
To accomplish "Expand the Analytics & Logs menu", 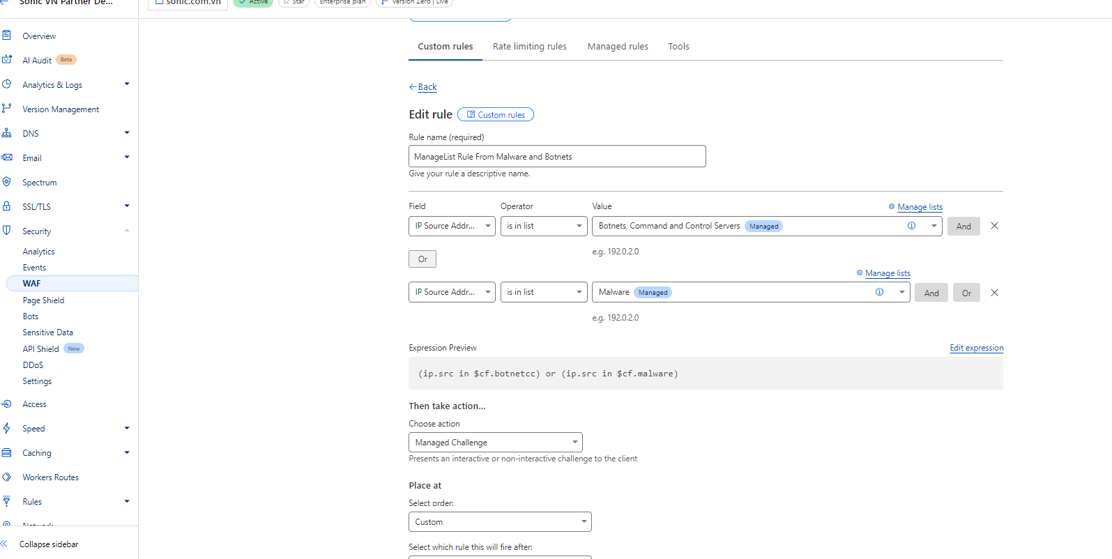I will [127, 84].
